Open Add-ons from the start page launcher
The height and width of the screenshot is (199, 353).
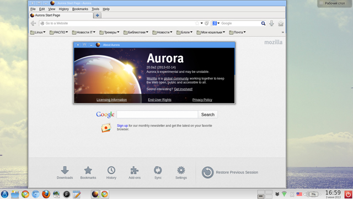pyautogui.click(x=135, y=173)
